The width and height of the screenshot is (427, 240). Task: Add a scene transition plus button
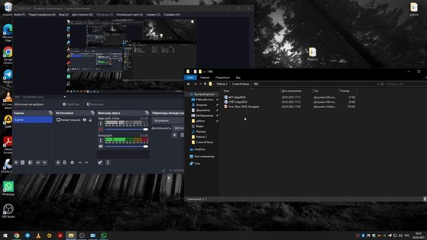tap(175, 135)
